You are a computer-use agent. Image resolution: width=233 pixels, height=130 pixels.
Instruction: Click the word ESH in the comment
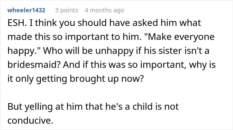click(16, 23)
